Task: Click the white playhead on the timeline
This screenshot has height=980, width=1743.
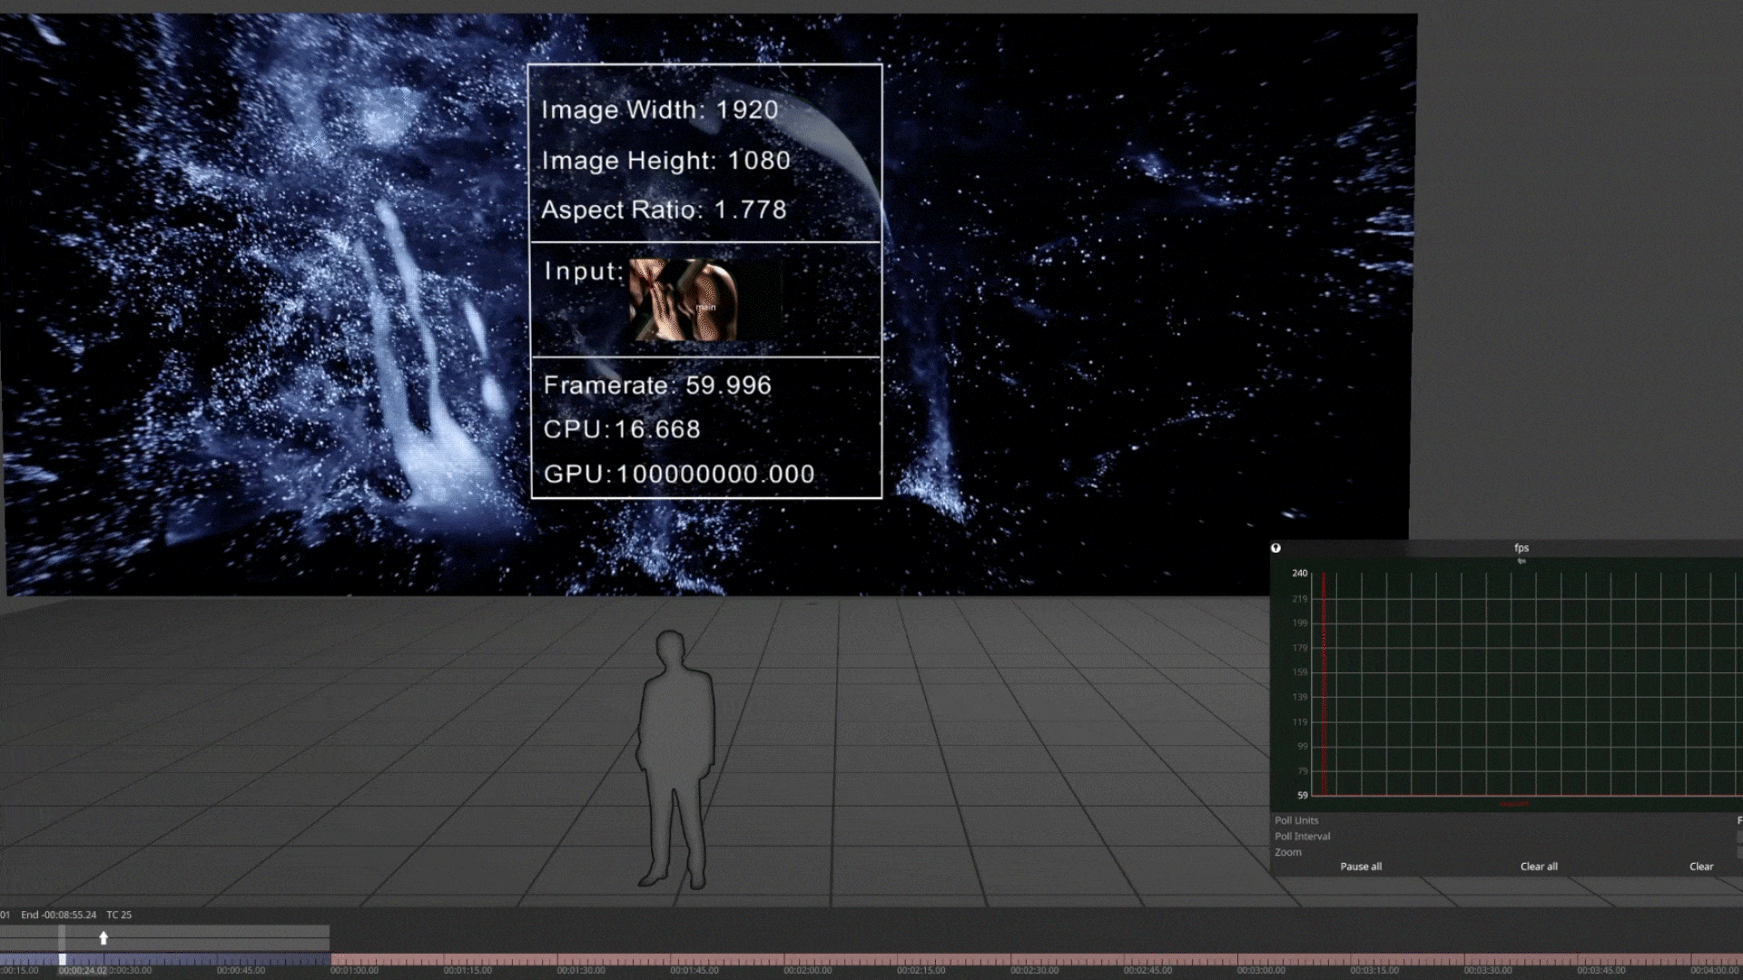Action: point(63,959)
